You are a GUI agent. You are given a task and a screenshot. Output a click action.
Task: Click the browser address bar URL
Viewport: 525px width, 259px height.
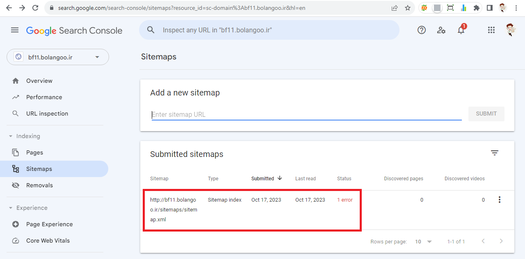181,8
